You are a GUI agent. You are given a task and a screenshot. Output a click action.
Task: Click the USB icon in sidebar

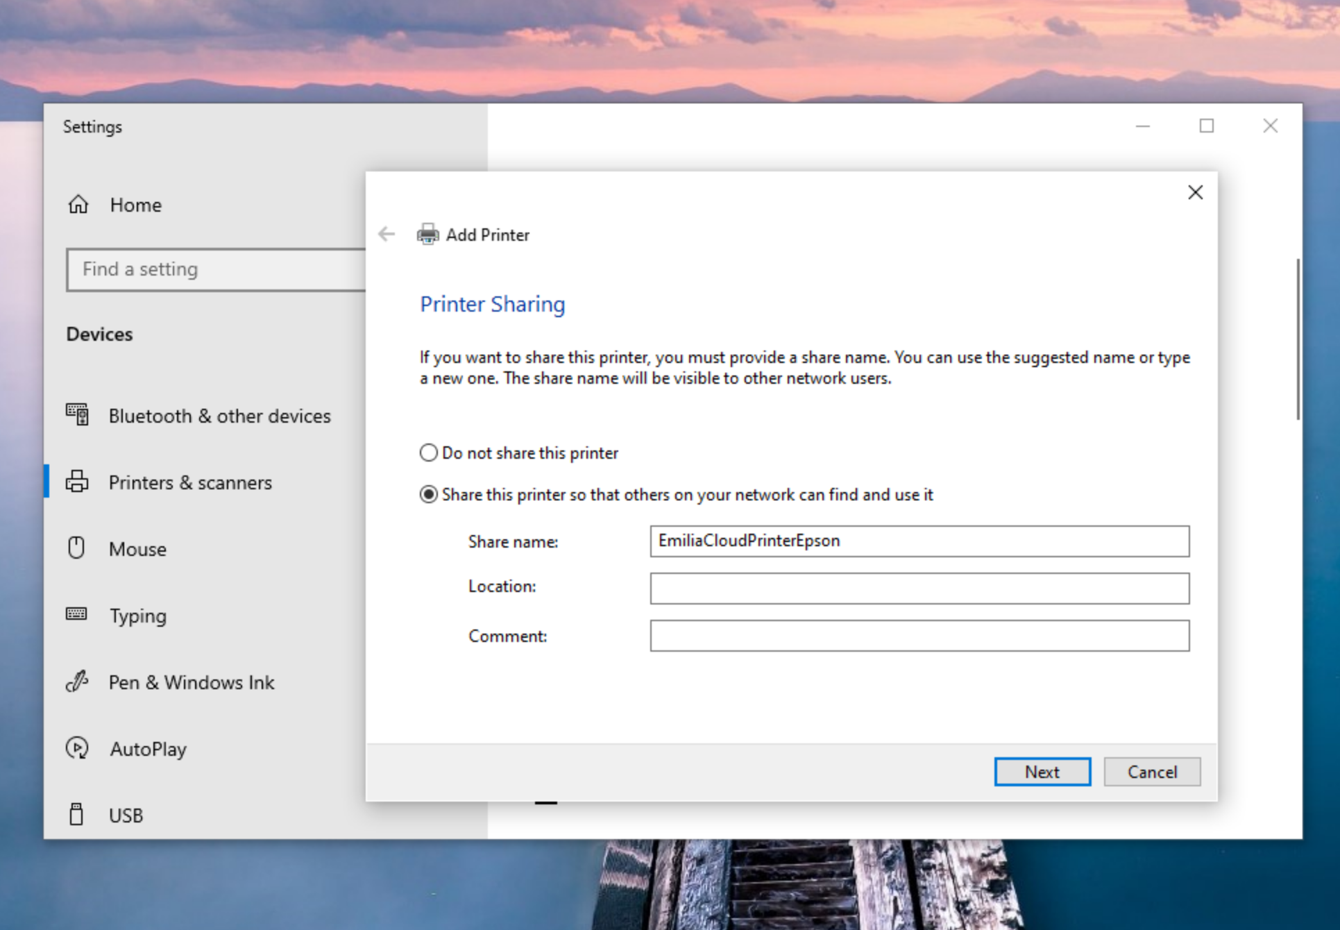tap(76, 814)
